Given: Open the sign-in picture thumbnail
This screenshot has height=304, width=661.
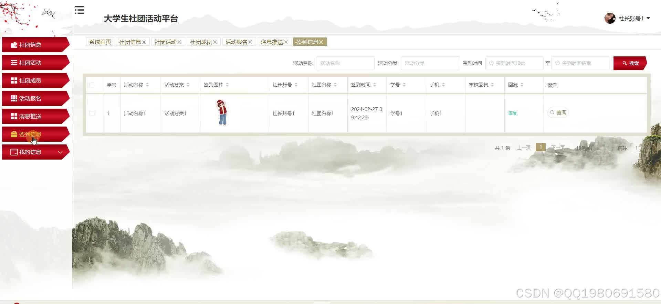Looking at the screenshot, I should [x=222, y=113].
